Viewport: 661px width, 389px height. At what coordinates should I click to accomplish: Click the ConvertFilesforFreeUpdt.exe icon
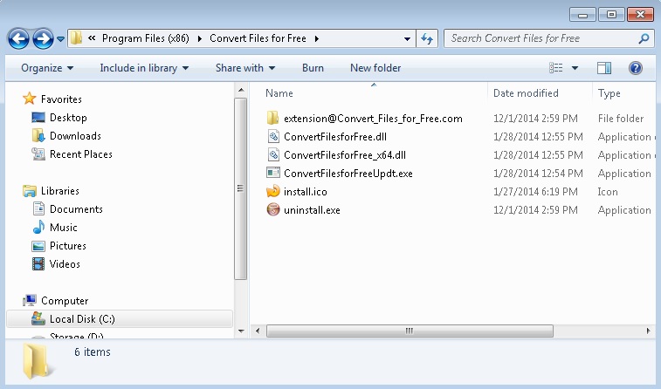point(273,173)
